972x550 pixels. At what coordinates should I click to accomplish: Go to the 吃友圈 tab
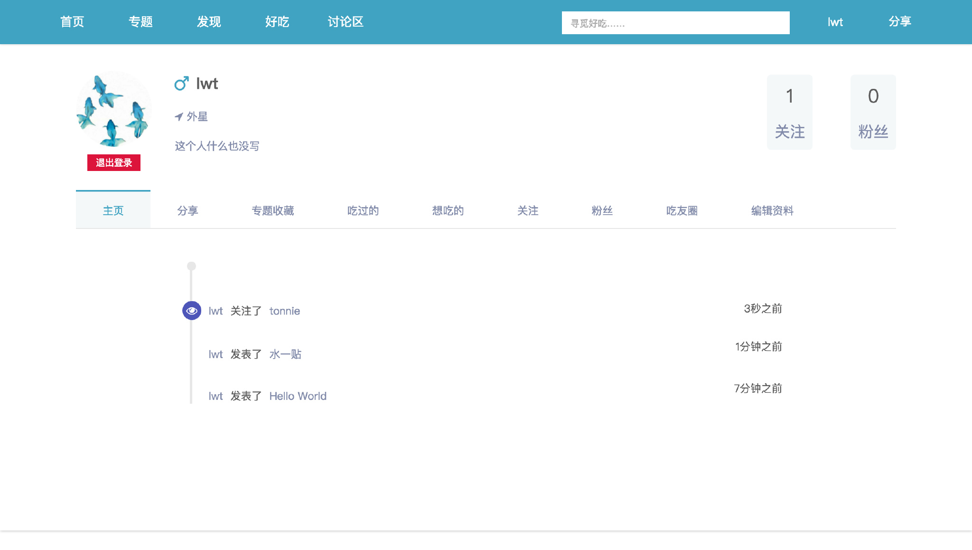(682, 210)
